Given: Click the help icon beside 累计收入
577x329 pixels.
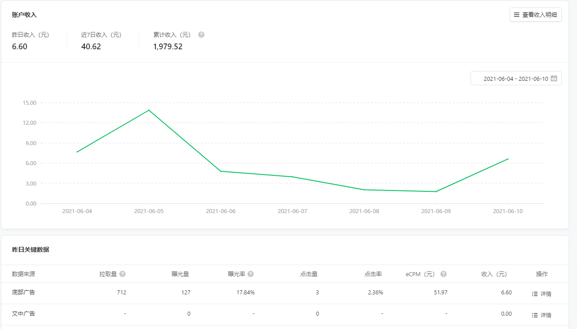Looking at the screenshot, I should click(x=201, y=35).
